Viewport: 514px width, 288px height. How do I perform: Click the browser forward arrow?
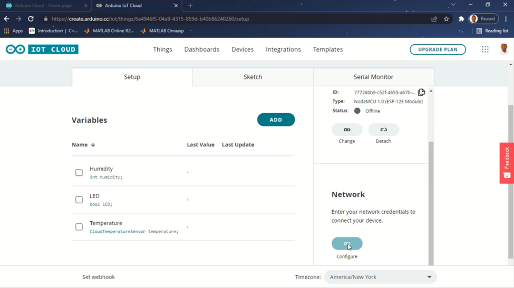coord(18,19)
